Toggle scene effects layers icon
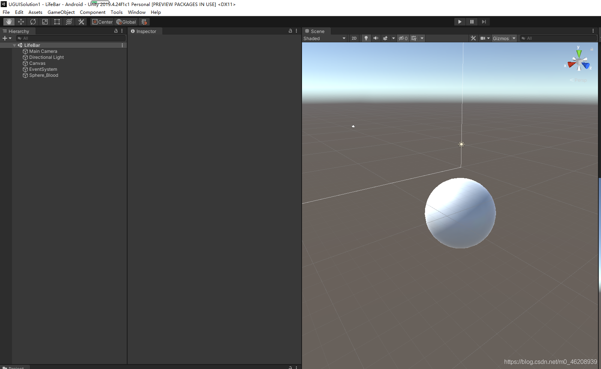Image resolution: width=601 pixels, height=369 pixels. 385,38
